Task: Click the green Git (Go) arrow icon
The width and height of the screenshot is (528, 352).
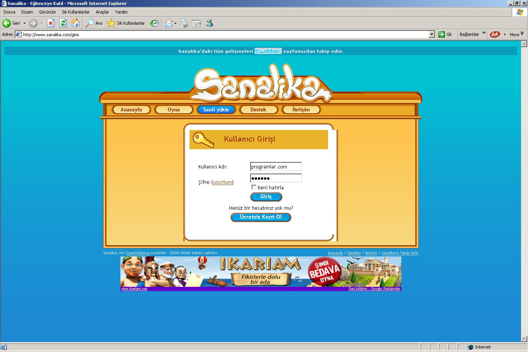Action: pyautogui.click(x=442, y=34)
